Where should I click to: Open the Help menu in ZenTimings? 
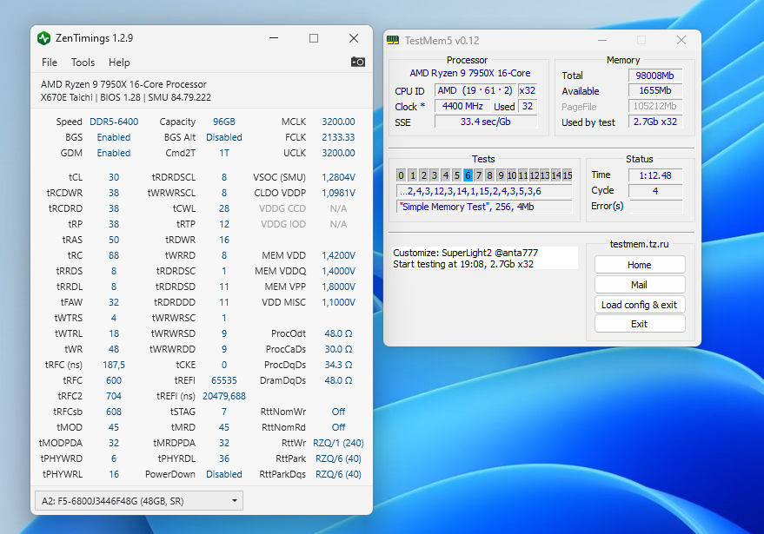(119, 63)
